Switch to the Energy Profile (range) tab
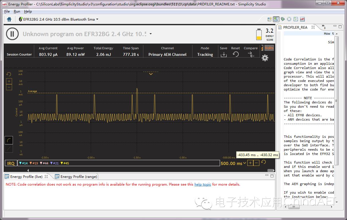This screenshot has height=220, width=347. (x=76, y=176)
